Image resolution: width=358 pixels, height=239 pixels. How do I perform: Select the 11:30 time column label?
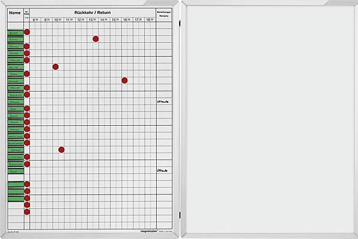coord(70,20)
